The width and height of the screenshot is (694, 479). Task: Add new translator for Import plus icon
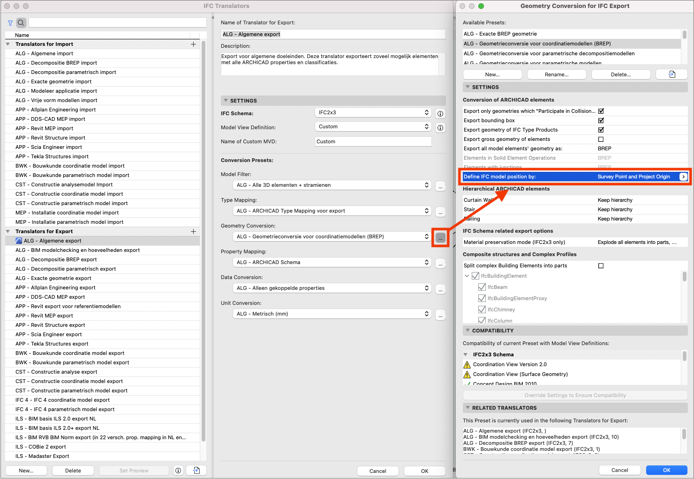tap(193, 44)
